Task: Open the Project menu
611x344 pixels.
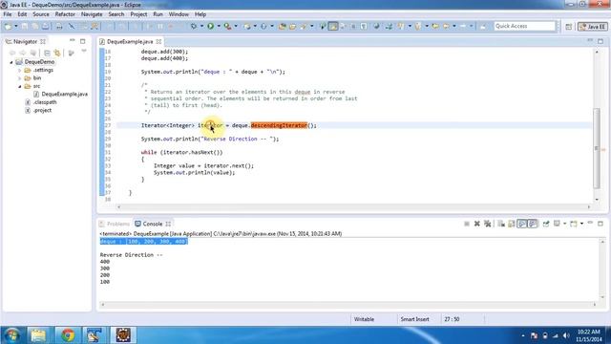Action: (x=138, y=14)
